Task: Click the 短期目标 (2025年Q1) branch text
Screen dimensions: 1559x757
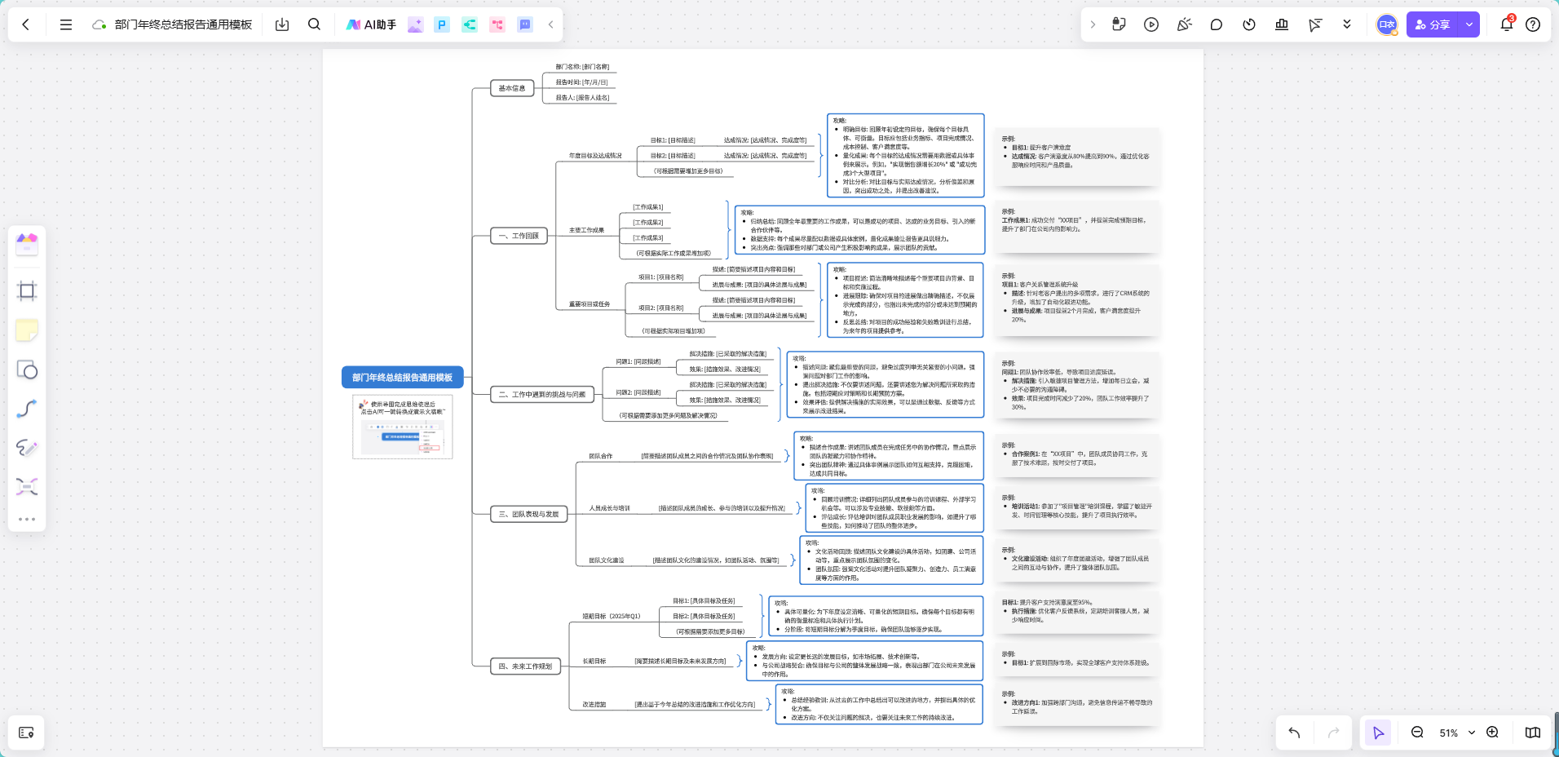Action: [612, 616]
